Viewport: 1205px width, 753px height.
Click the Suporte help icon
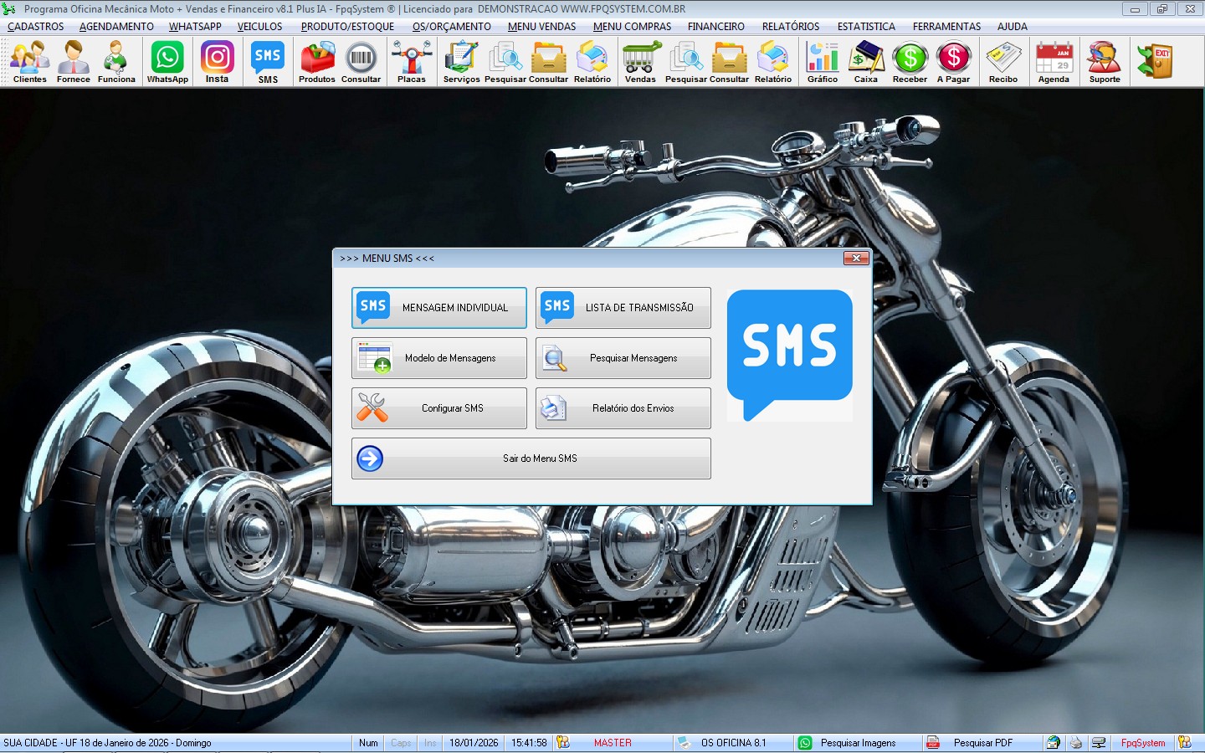pyautogui.click(x=1104, y=62)
